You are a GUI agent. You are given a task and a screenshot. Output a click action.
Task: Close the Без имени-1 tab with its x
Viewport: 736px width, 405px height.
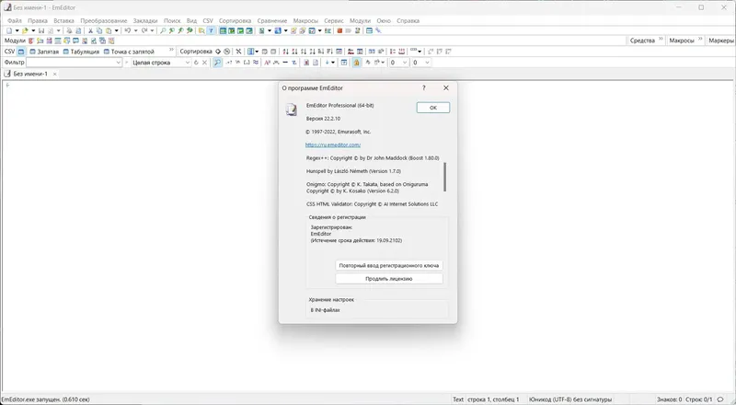click(x=55, y=75)
